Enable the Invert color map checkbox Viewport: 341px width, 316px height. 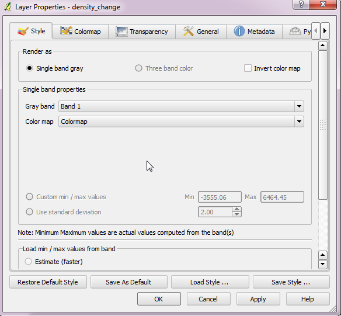coord(248,68)
